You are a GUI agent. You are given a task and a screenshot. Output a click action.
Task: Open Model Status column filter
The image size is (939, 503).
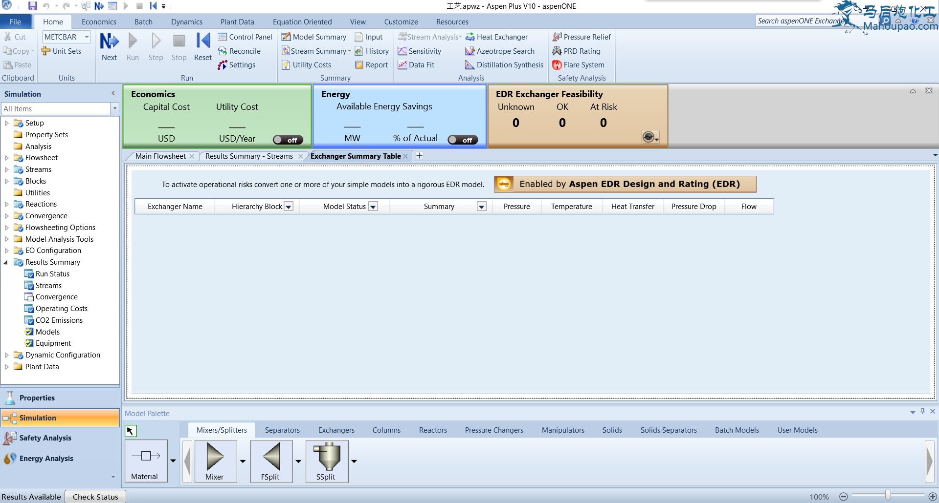[373, 207]
